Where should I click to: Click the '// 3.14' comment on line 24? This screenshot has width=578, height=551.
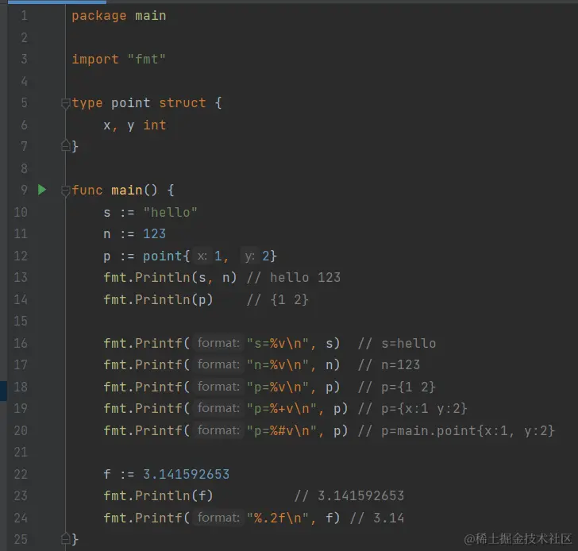[377, 518]
